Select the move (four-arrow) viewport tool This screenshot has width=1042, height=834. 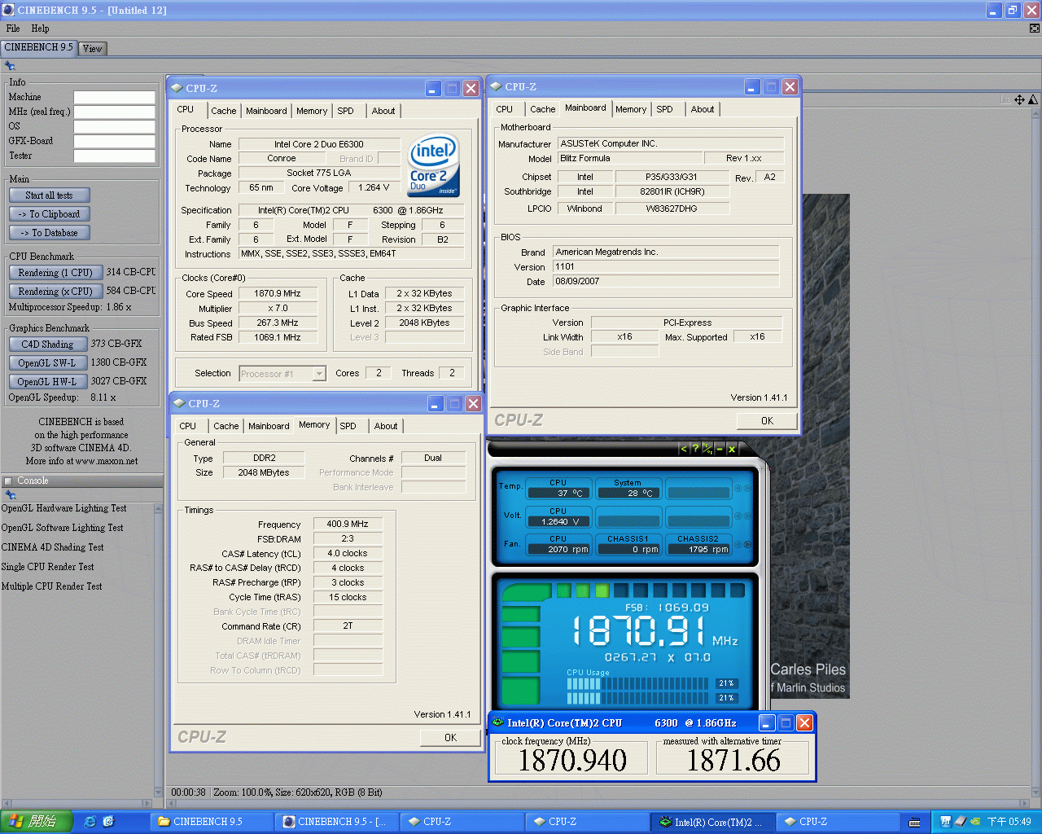click(1019, 99)
